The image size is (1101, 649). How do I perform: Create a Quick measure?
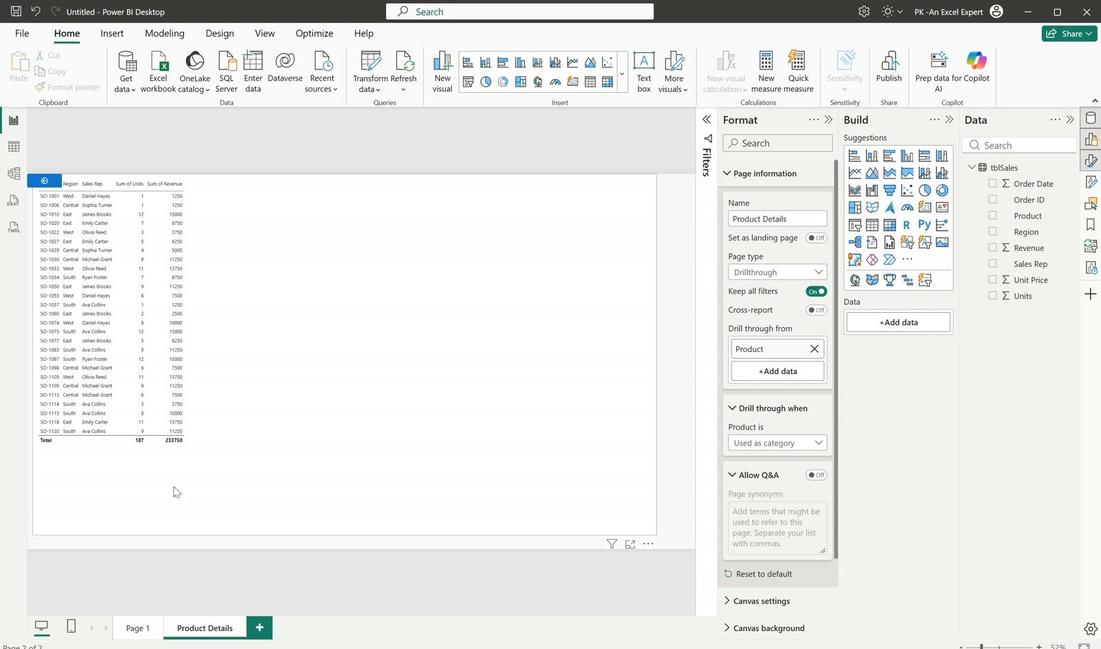(x=798, y=71)
